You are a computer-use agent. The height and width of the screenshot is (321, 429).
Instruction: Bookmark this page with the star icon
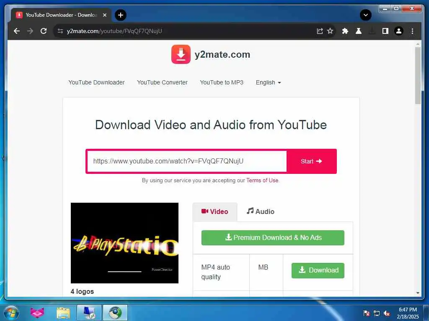[x=330, y=31]
